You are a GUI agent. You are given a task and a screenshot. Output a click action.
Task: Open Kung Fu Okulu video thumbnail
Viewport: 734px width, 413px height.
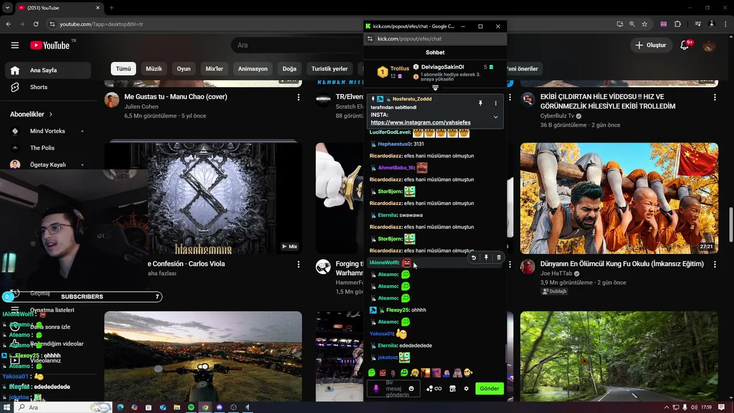tap(619, 198)
